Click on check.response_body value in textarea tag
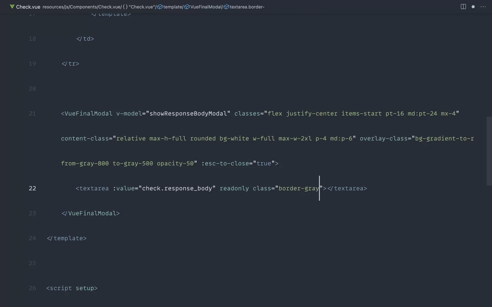Image resolution: width=492 pixels, height=307 pixels. pyautogui.click(x=177, y=188)
